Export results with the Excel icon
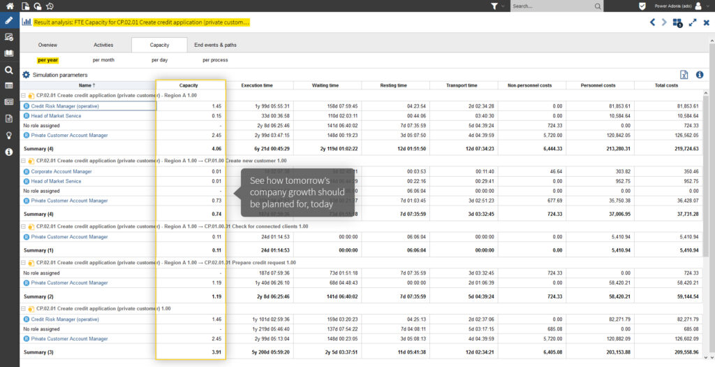 click(x=684, y=75)
